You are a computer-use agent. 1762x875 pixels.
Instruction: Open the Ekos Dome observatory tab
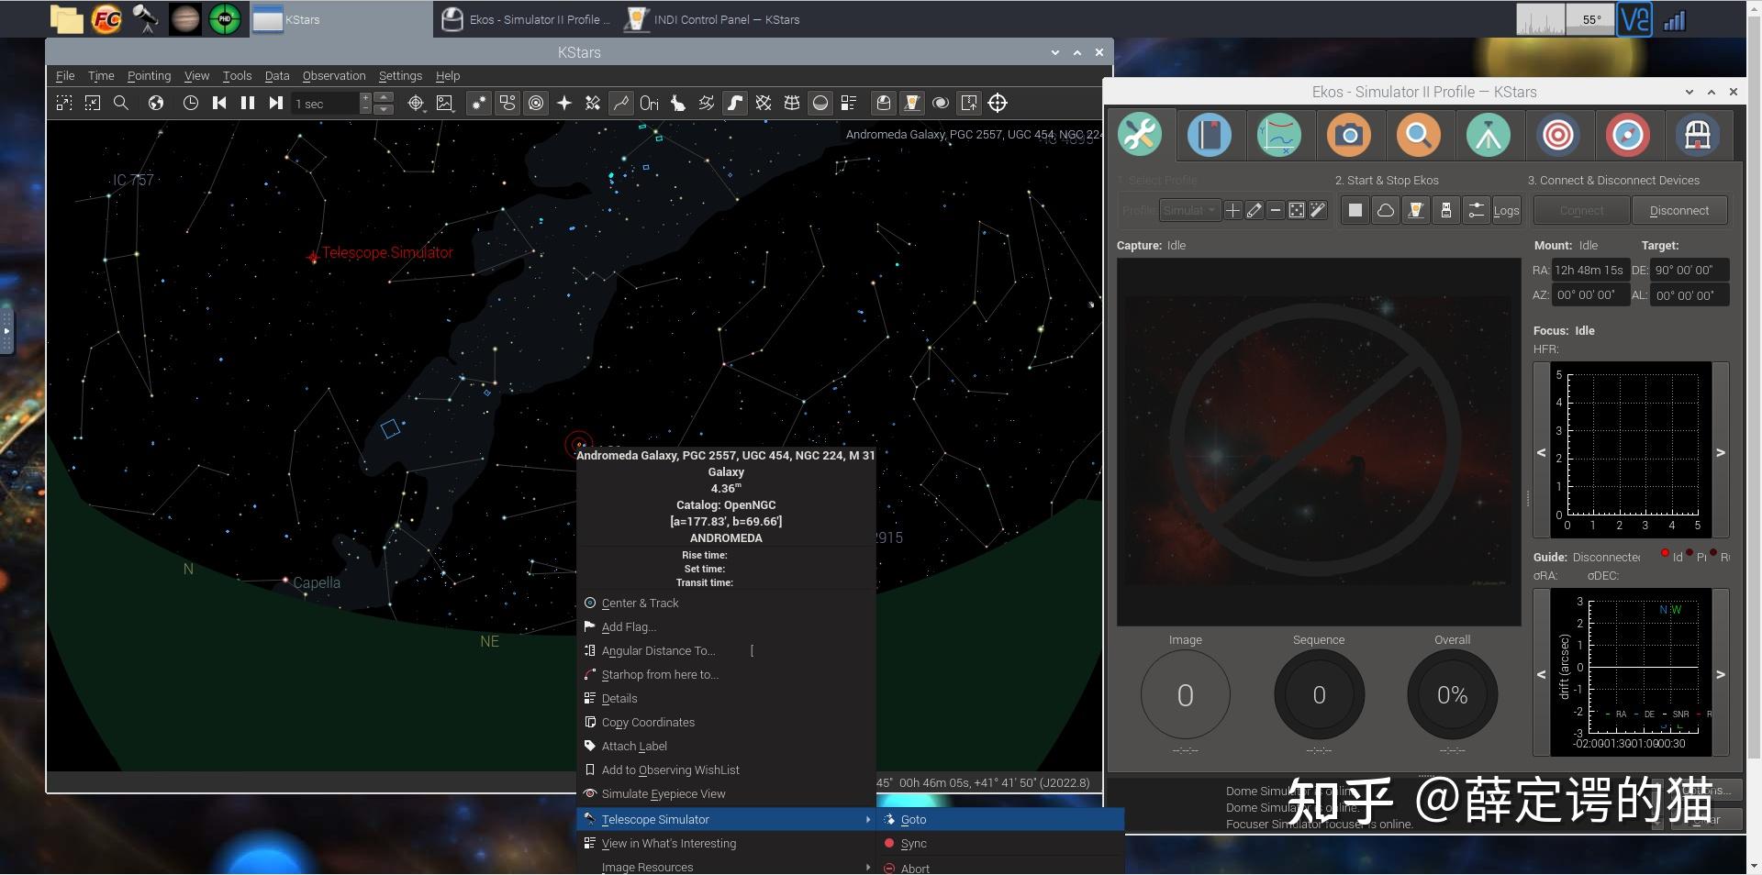point(1697,136)
